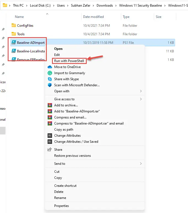Go to Windows 11 Security Baseline breadcrumb
The height and width of the screenshot is (213, 188).
pyautogui.click(x=140, y=6)
